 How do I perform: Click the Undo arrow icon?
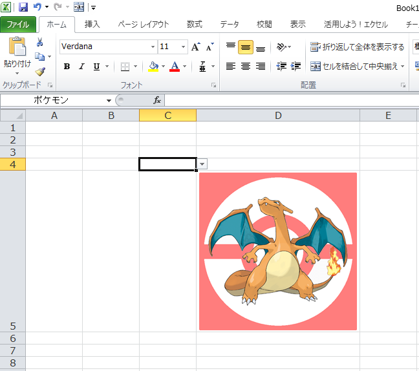point(37,7)
